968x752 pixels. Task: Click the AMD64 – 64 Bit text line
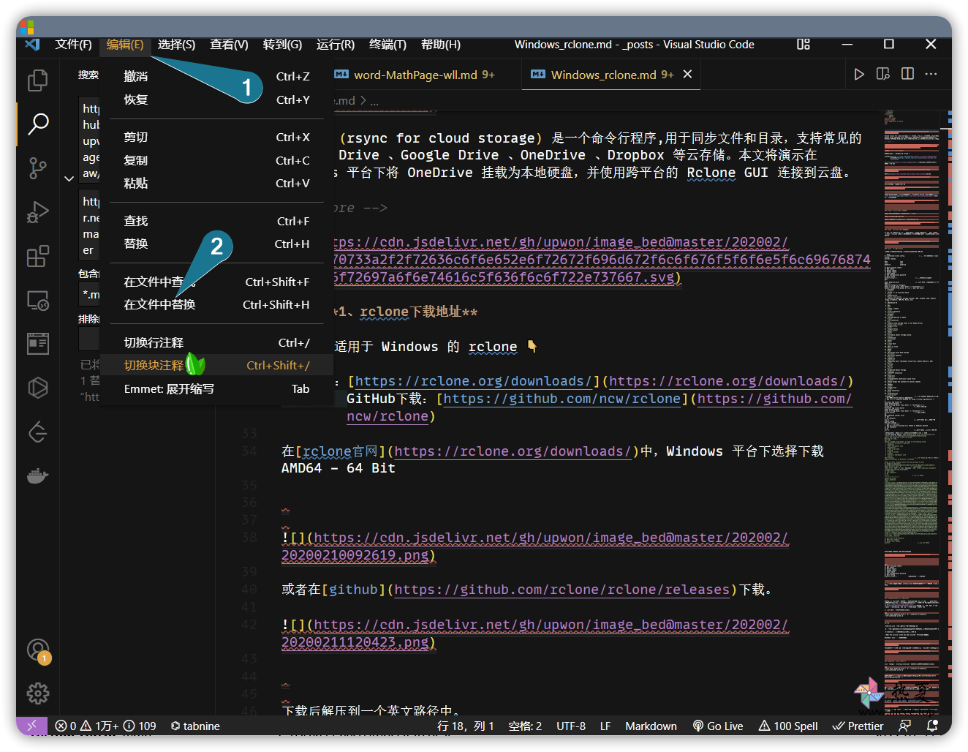[x=339, y=468]
